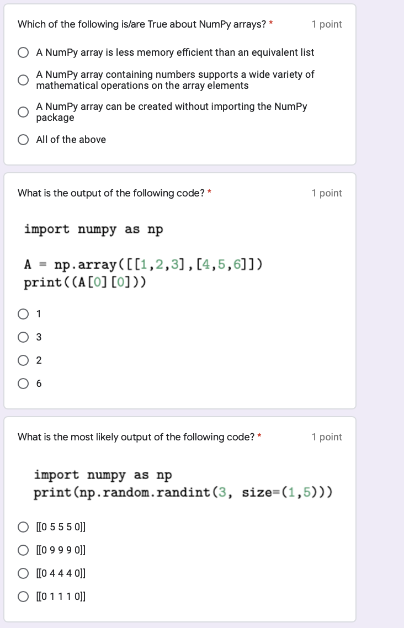Screen dimensions: 404x628
Task: Choose '3' as the output of A[0][0]
Action: 23,337
